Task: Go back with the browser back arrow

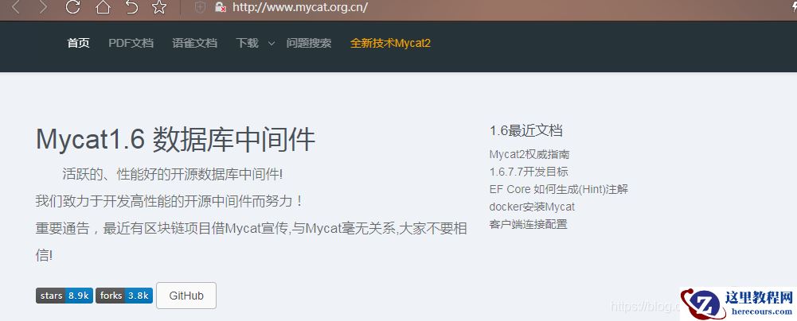Action: tap(16, 7)
